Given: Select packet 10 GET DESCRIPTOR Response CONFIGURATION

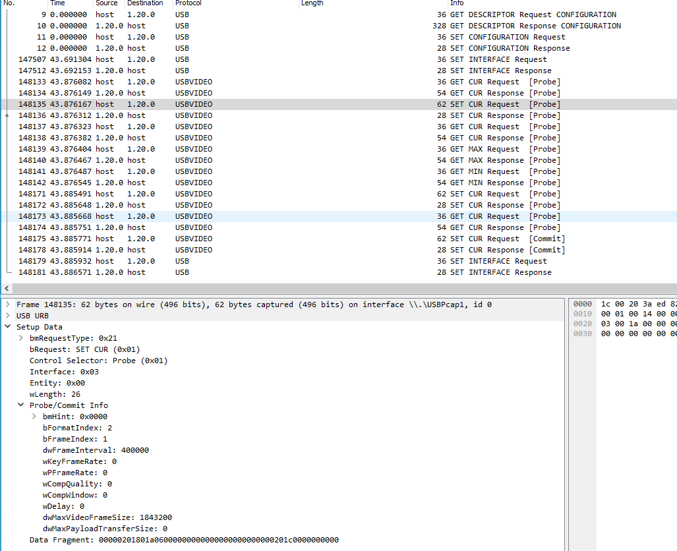Looking at the screenshot, I should (339, 26).
